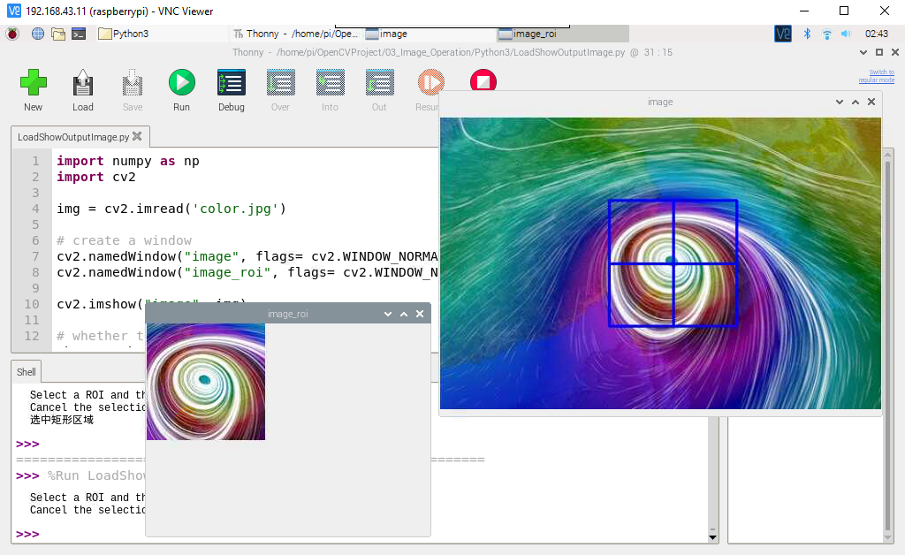
Task: Click the Step Out toolbar icon
Action: 379,82
